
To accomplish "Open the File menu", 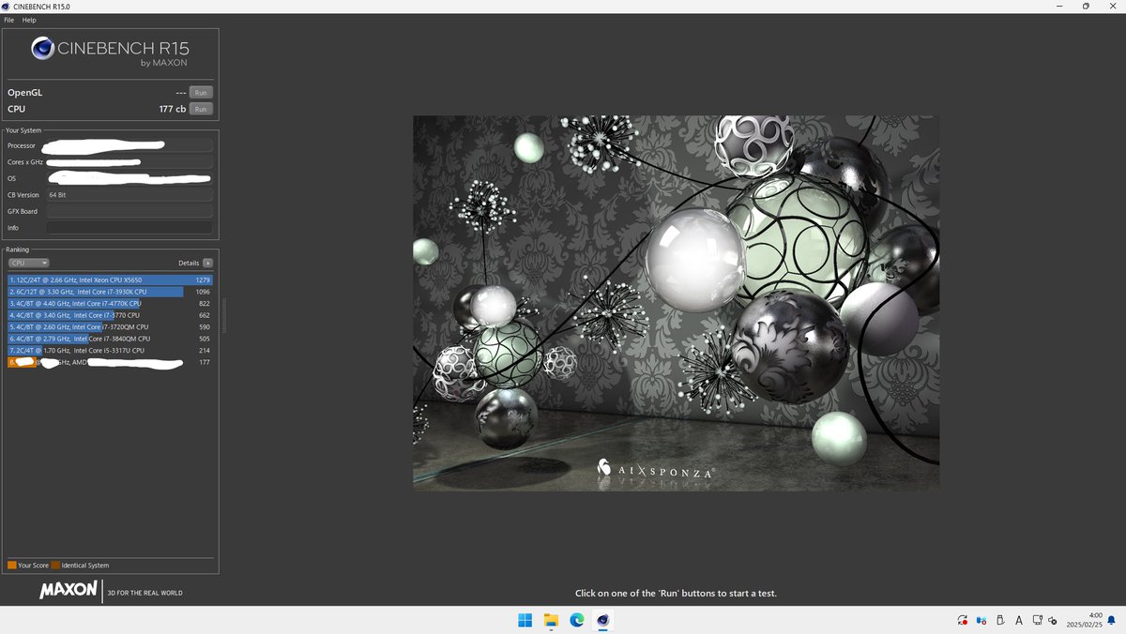I will point(9,20).
